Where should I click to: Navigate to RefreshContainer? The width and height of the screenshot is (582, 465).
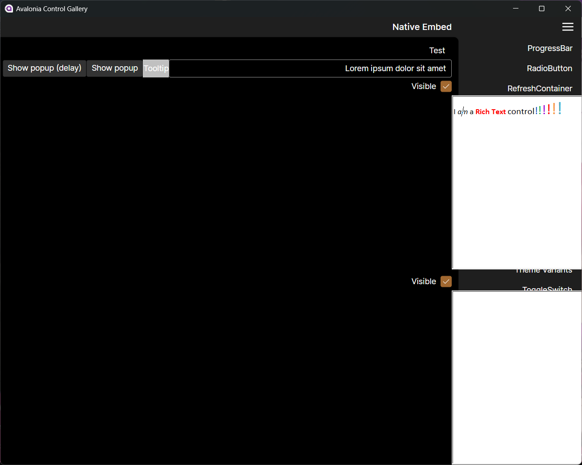[539, 89]
